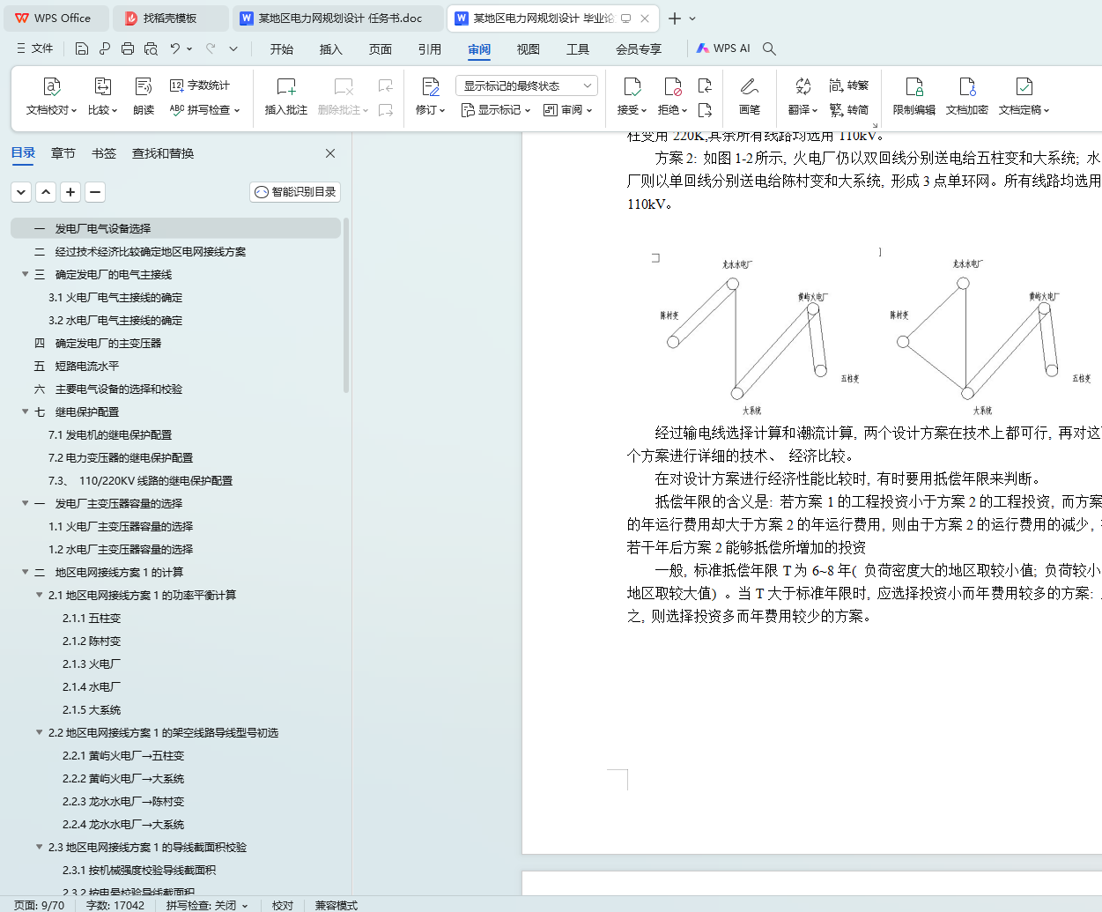Open 文档加密 document encryption
Image resolution: width=1102 pixels, height=912 pixels.
(967, 97)
